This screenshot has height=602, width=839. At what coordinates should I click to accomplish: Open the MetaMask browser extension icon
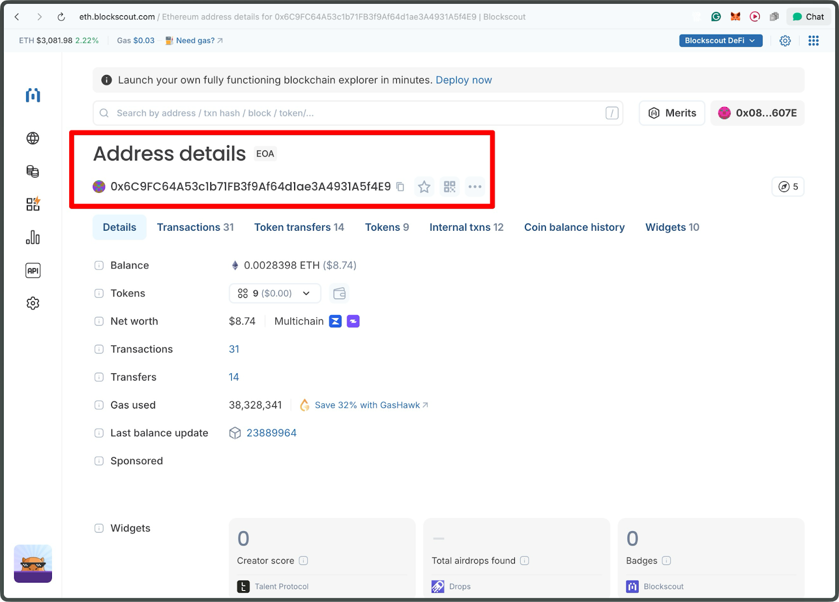point(735,16)
